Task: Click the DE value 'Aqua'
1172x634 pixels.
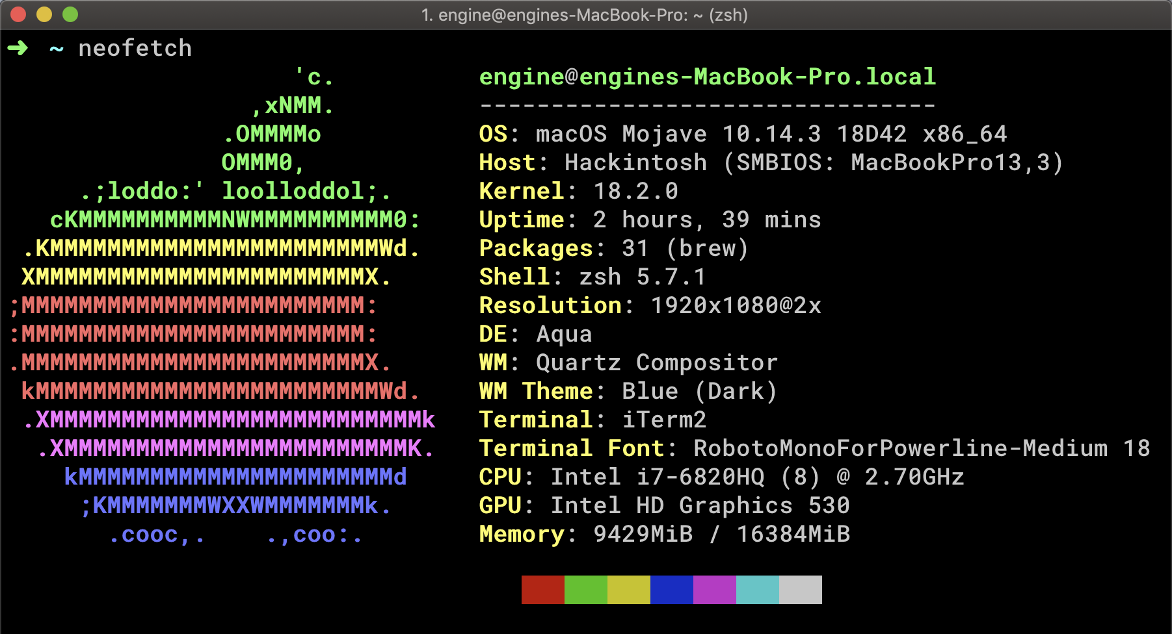Action: tap(564, 334)
